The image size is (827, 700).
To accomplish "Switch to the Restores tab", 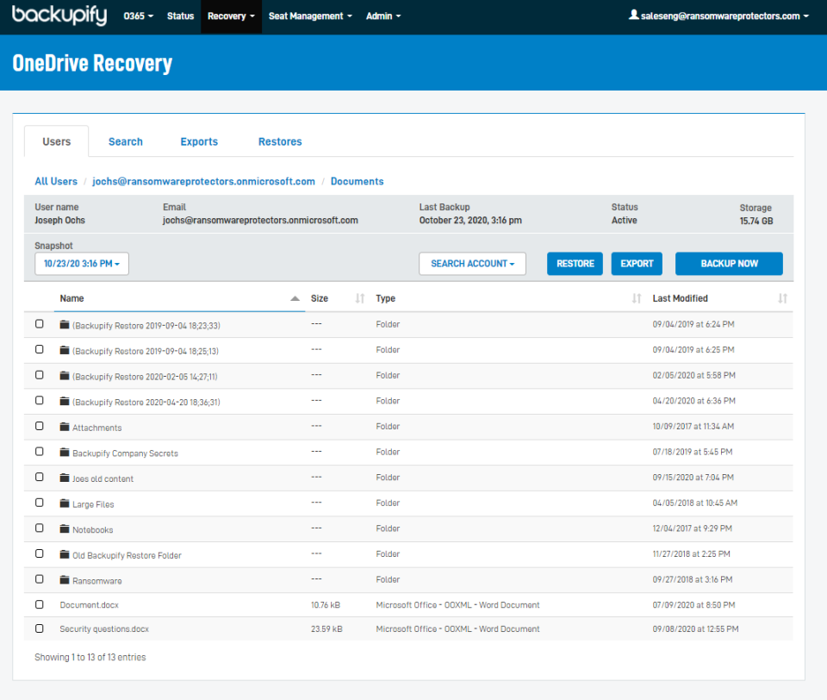I will pos(279,141).
